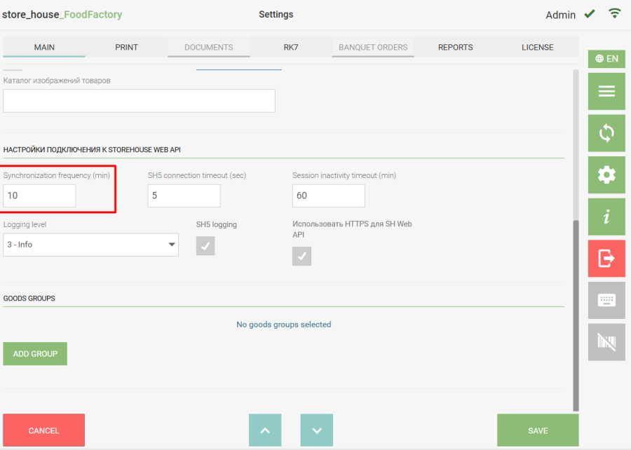631x450 pixels.
Task: Switch language with the EN globe button
Action: coord(606,59)
